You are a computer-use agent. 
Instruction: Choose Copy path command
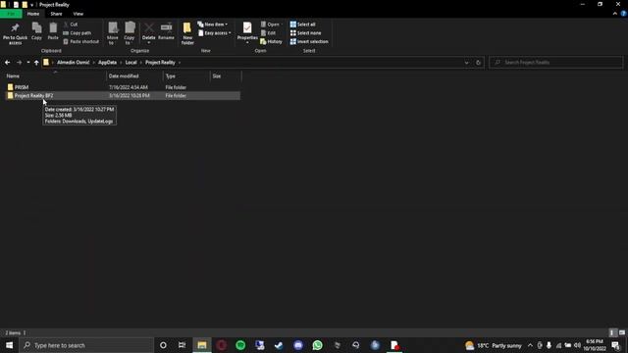[x=78, y=32]
